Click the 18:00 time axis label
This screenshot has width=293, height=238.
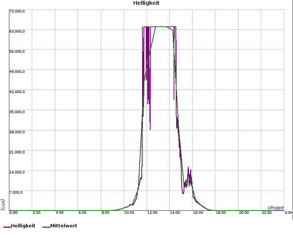[221, 213]
